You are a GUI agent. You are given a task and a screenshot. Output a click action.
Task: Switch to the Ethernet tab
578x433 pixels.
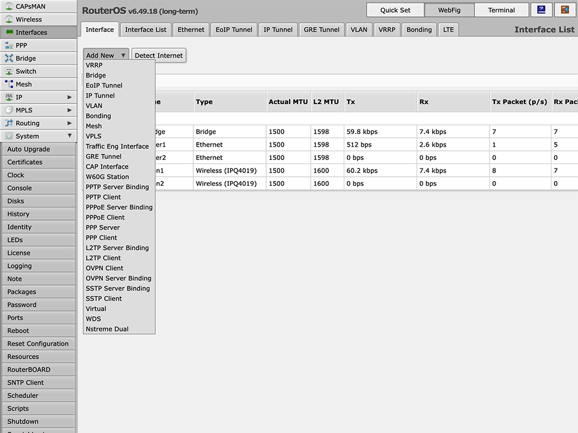click(191, 29)
